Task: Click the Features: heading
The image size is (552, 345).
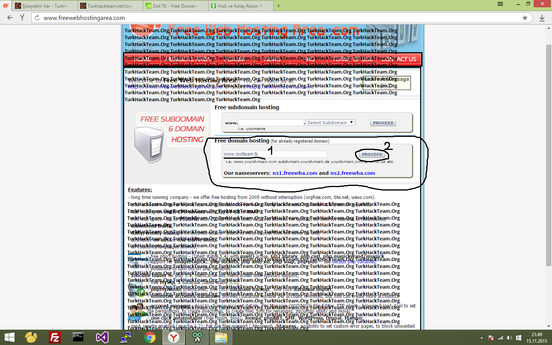Action: point(140,189)
